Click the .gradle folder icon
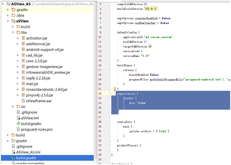 13,10
